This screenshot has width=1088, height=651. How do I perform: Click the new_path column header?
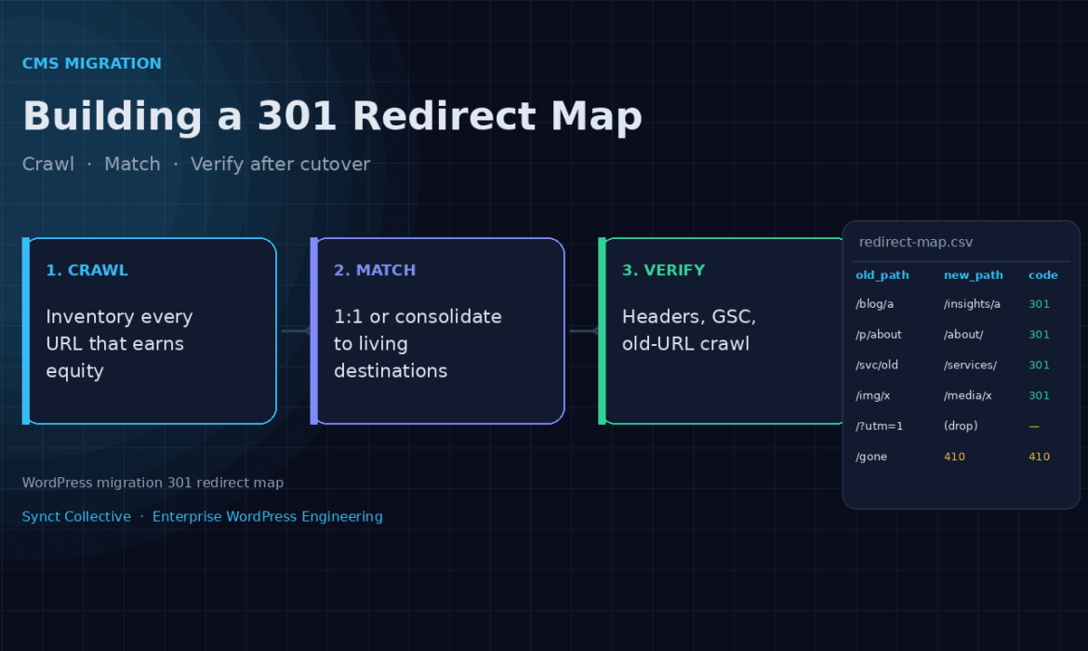(x=973, y=275)
